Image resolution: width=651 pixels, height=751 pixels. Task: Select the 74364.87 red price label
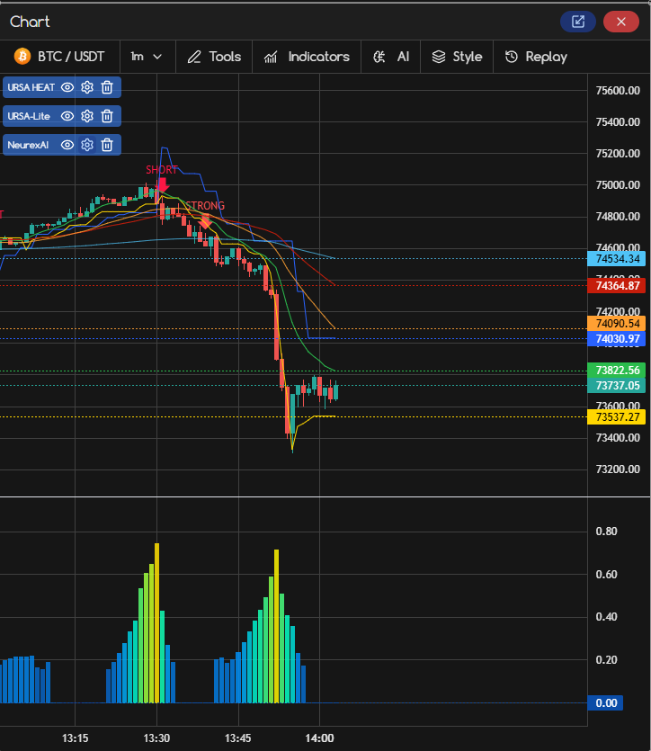click(617, 285)
